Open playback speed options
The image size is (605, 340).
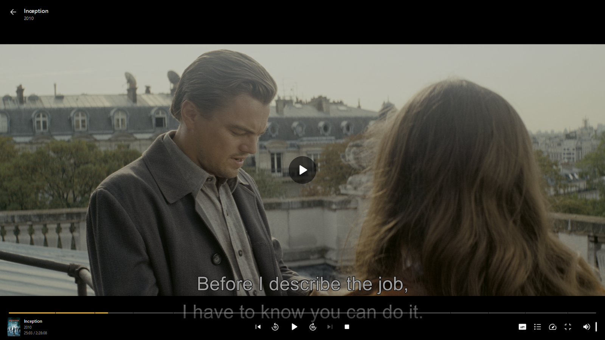[552, 327]
